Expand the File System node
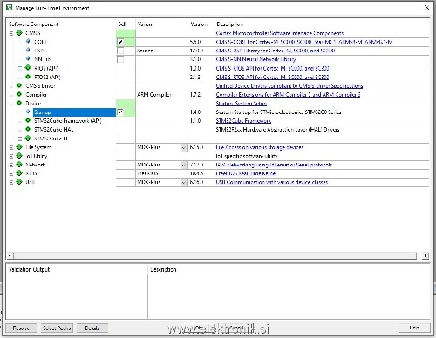 tap(11, 147)
